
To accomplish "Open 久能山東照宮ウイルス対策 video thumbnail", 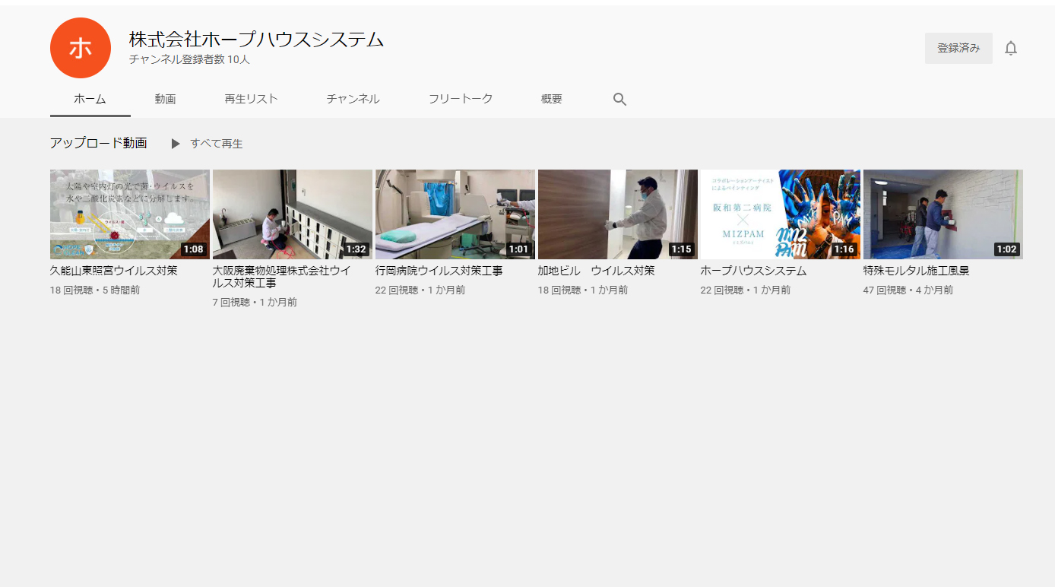I will (x=130, y=214).
